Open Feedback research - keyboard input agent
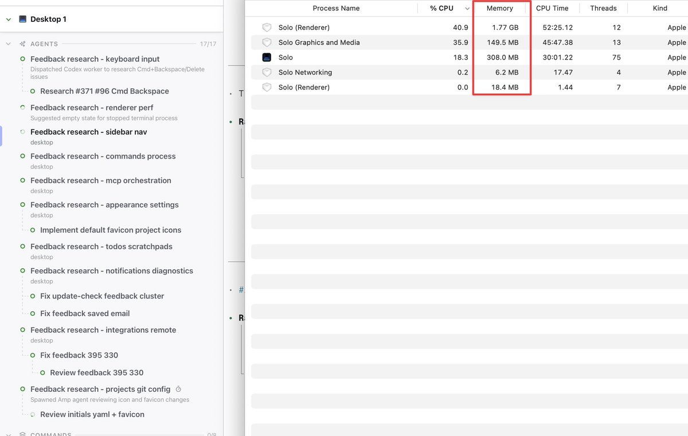This screenshot has height=436, width=688. [x=95, y=59]
